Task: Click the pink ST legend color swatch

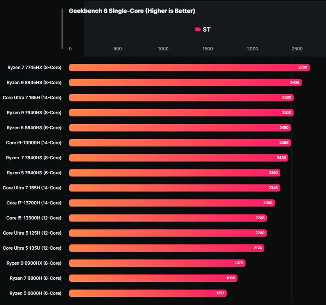Action: point(198,29)
